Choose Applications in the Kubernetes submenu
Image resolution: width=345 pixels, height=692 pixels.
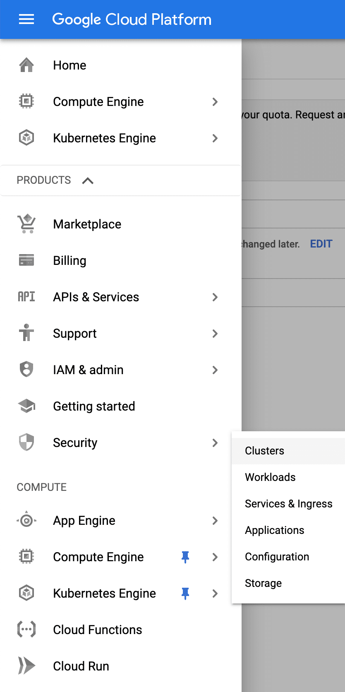(288, 530)
